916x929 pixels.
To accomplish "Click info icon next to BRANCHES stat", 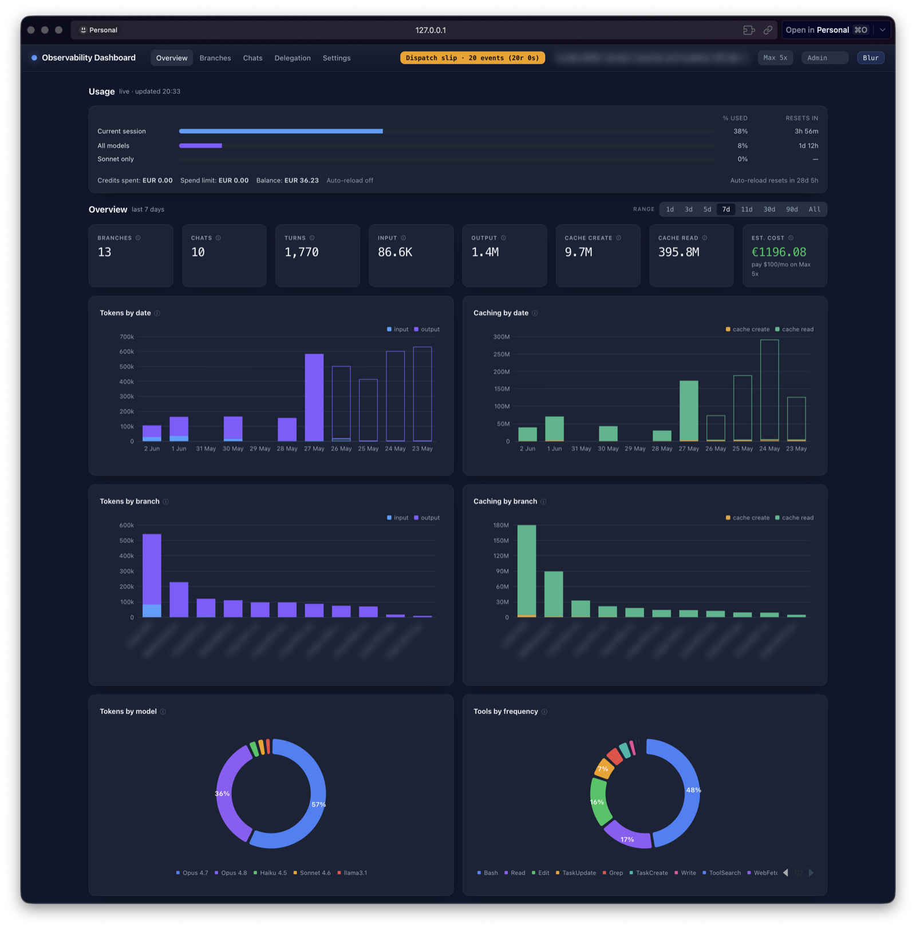I will pos(138,238).
